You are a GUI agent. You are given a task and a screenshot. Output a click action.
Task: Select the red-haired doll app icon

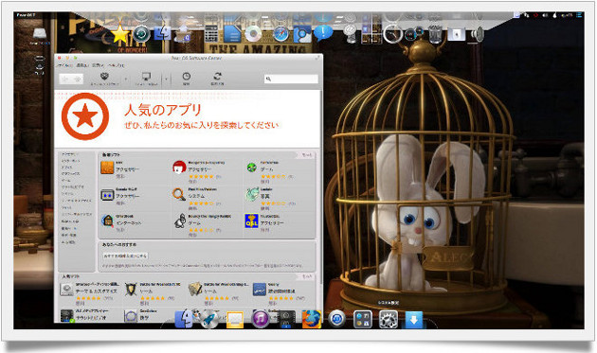(179, 167)
